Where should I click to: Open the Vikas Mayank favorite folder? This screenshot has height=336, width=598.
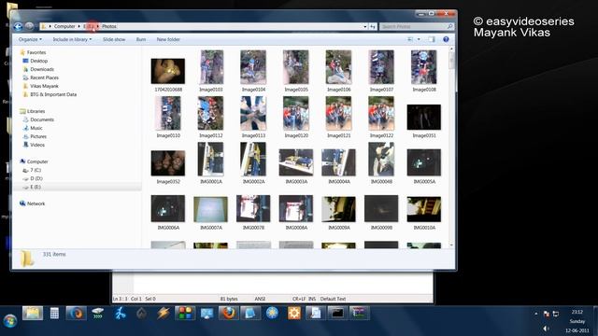tap(44, 86)
